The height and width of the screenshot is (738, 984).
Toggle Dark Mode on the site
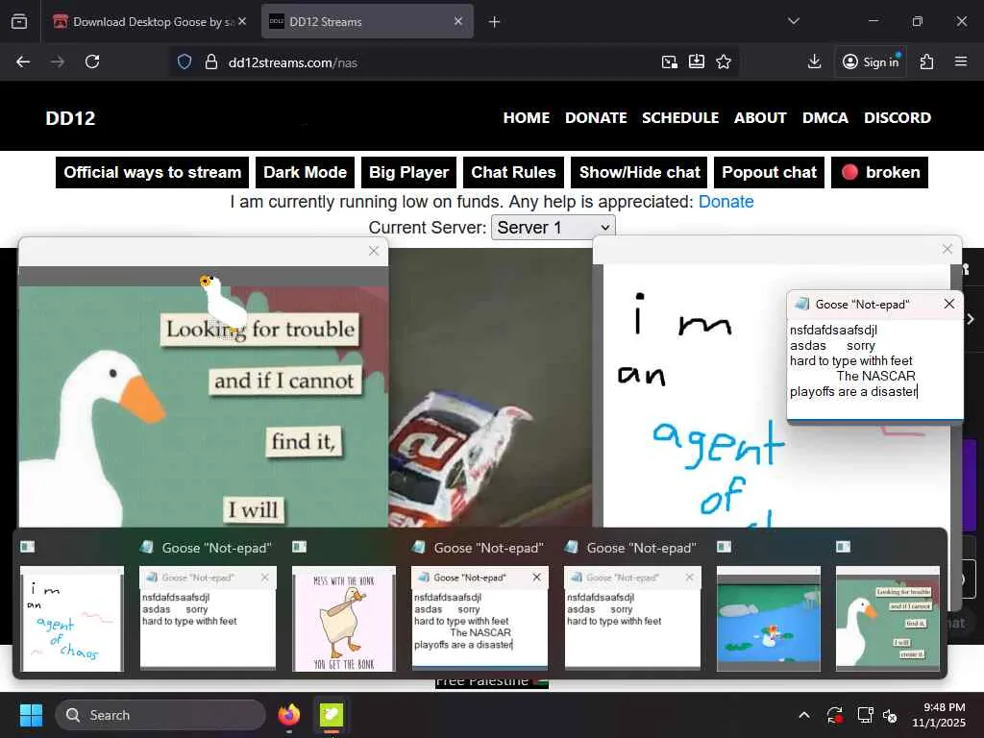click(x=305, y=173)
